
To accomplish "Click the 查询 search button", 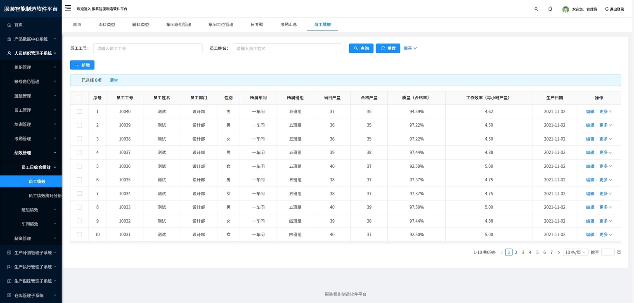I will [361, 48].
